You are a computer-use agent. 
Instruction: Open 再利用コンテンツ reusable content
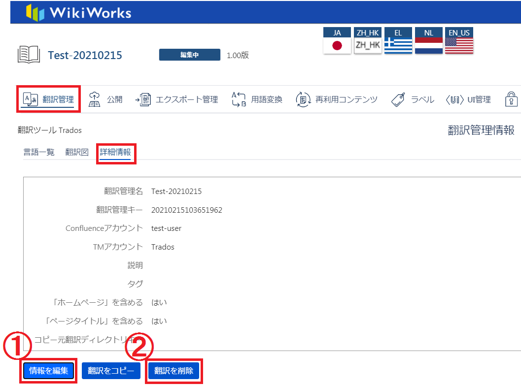point(337,99)
